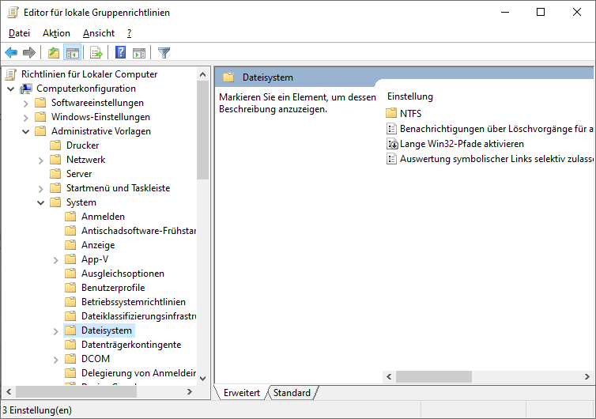Click the Einstellung column header
The image size is (596, 419).
click(x=410, y=96)
